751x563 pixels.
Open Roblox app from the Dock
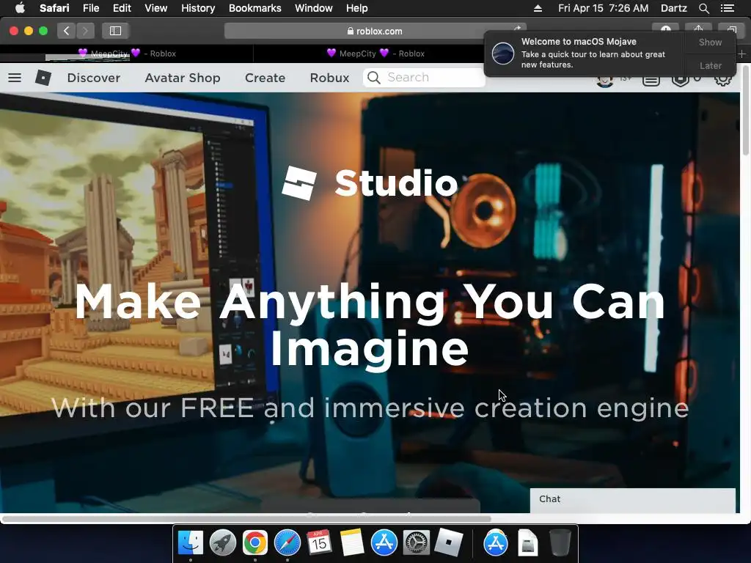tap(448, 542)
